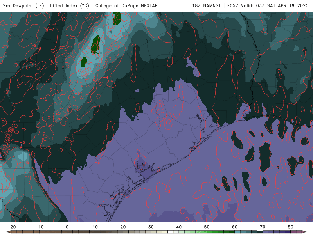Click the "18Z NAMNST" model run text

[x=207, y=5]
